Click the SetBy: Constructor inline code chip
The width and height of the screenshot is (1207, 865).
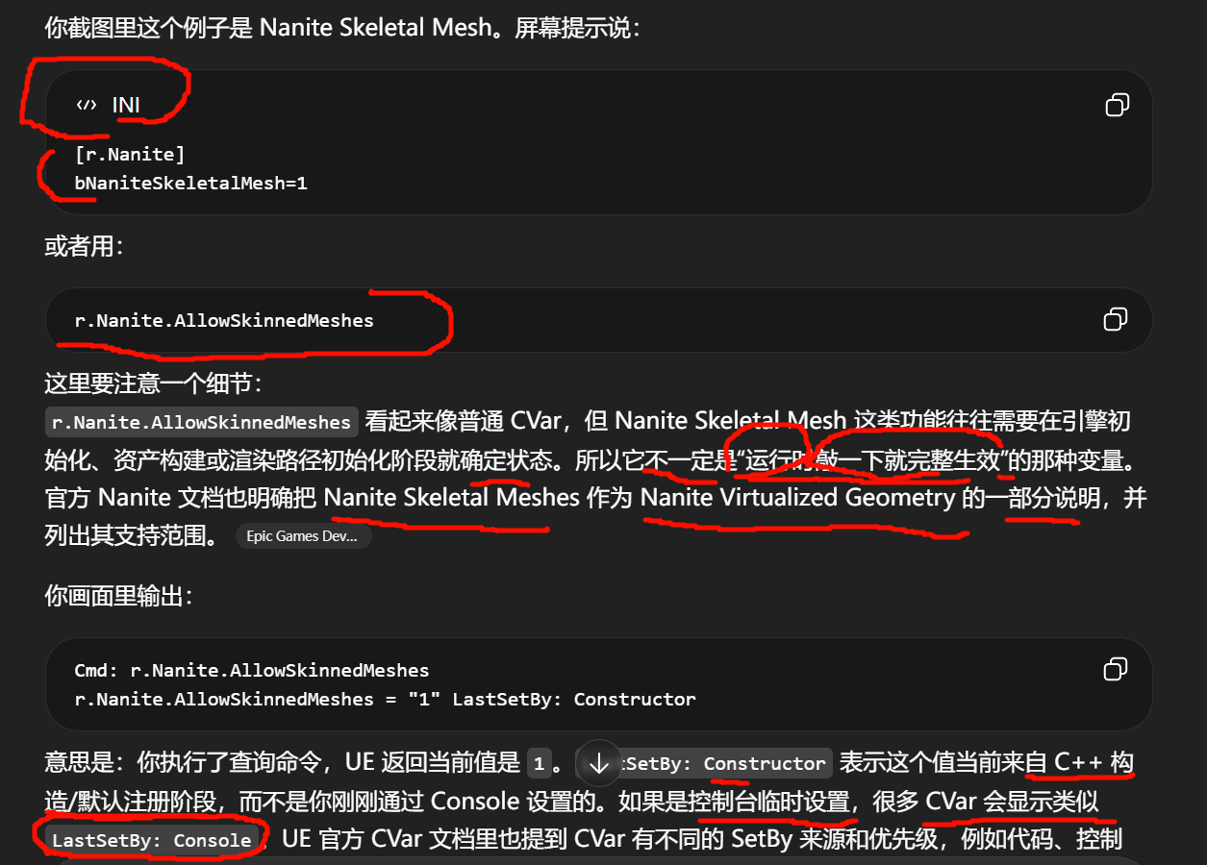coord(726,763)
